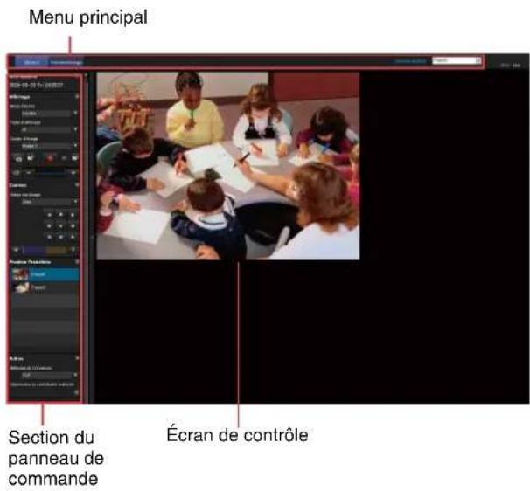Select the highlighted first preset row
Image resolution: width=530 pixels, height=491 pixels.
point(45,274)
